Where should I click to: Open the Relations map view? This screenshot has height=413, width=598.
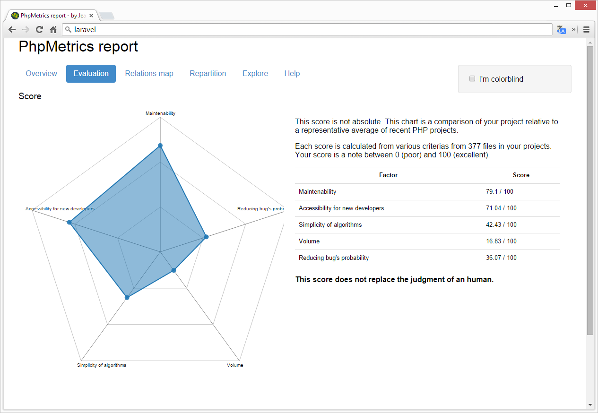coord(149,73)
